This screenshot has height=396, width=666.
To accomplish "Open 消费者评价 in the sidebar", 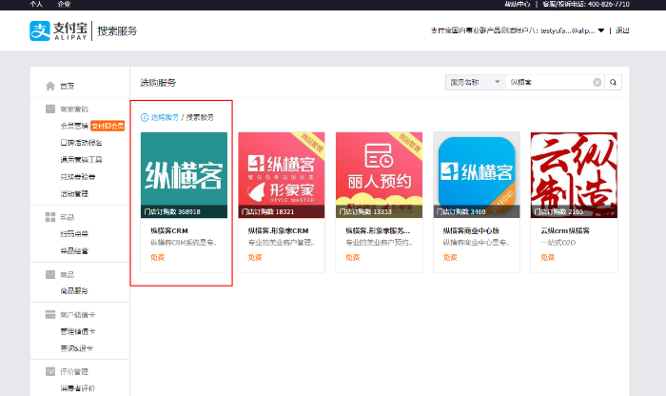I will click(x=78, y=388).
